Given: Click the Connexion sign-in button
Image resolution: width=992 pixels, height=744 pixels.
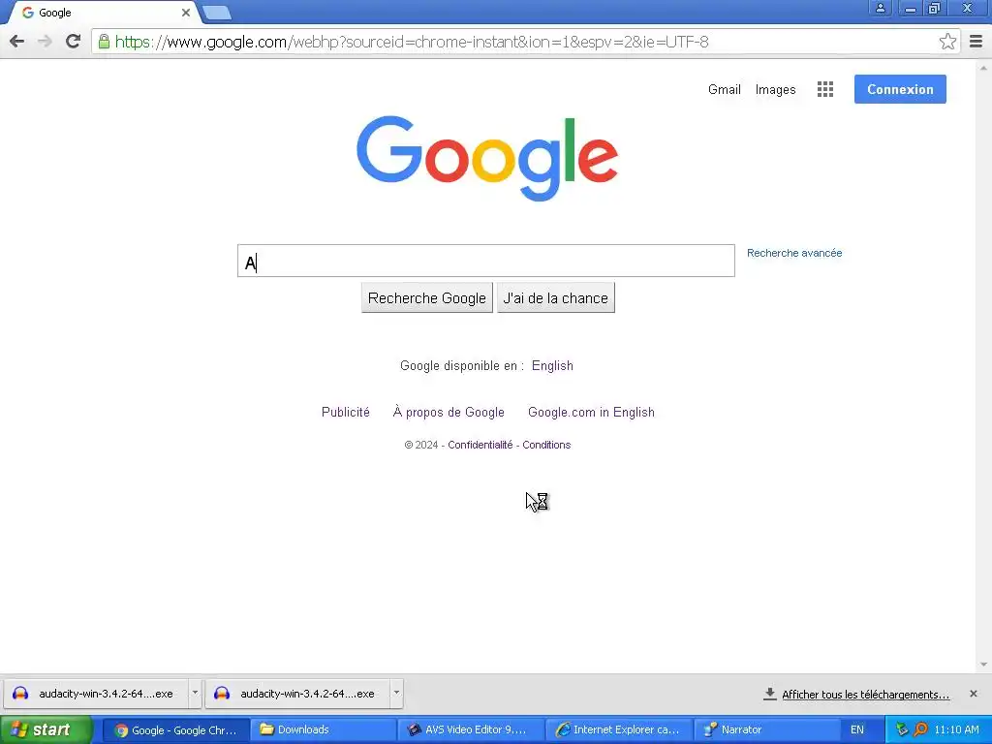Looking at the screenshot, I should (x=900, y=89).
